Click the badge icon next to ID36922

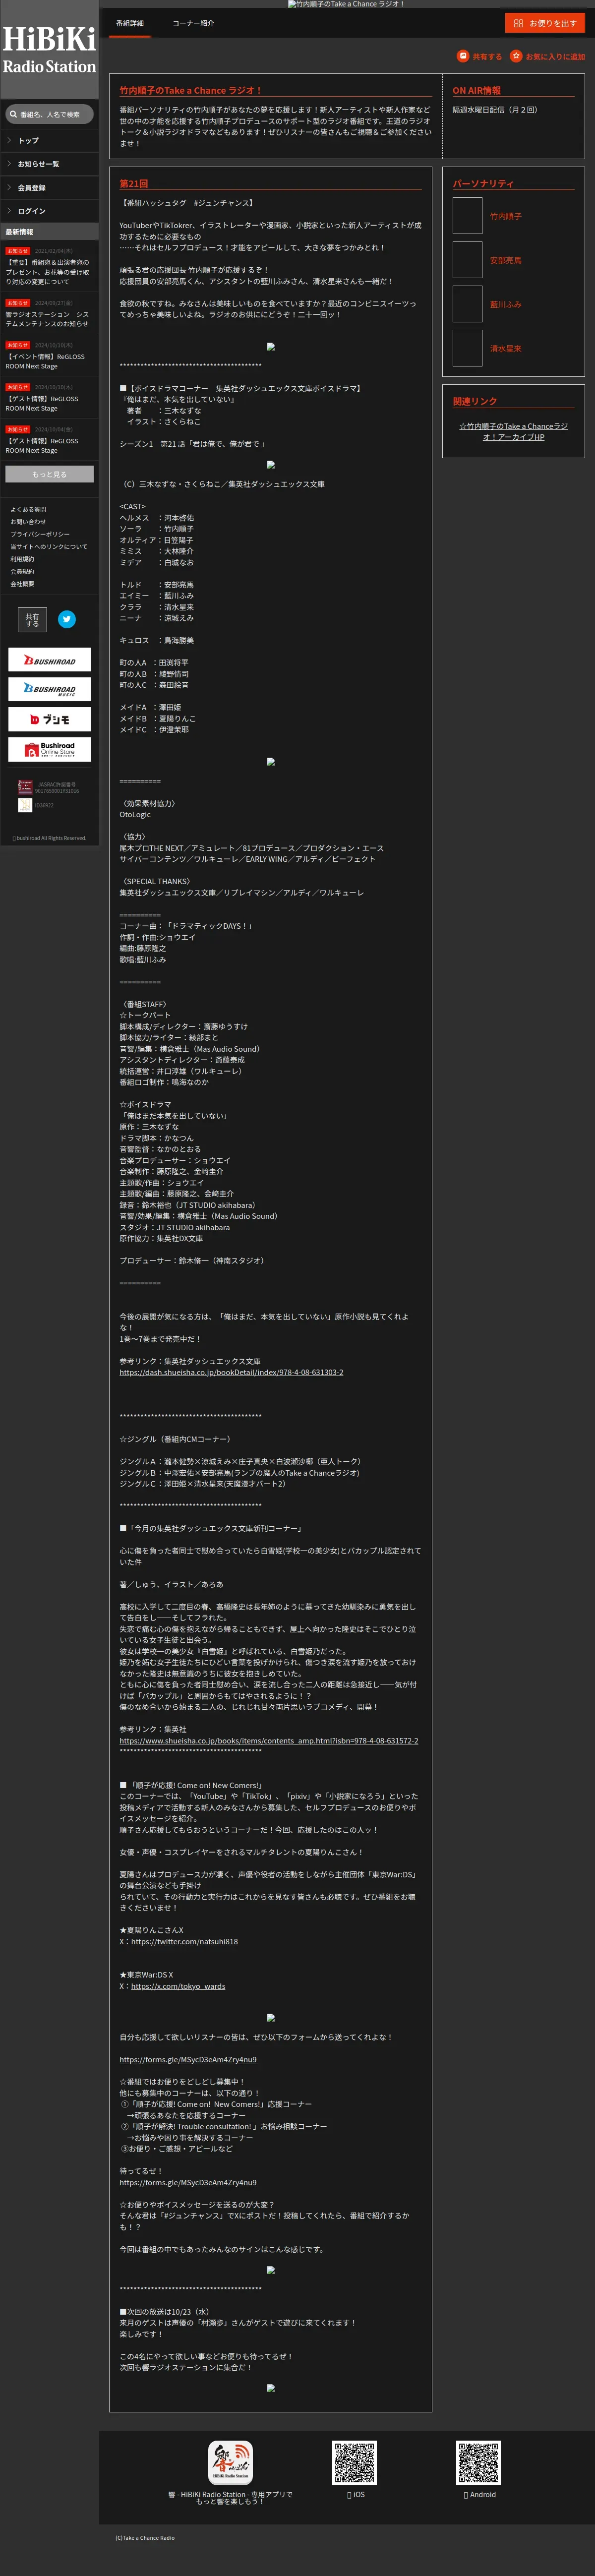25,805
